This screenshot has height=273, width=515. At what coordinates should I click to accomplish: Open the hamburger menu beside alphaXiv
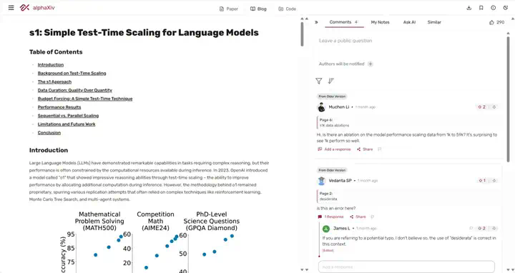[x=11, y=8]
